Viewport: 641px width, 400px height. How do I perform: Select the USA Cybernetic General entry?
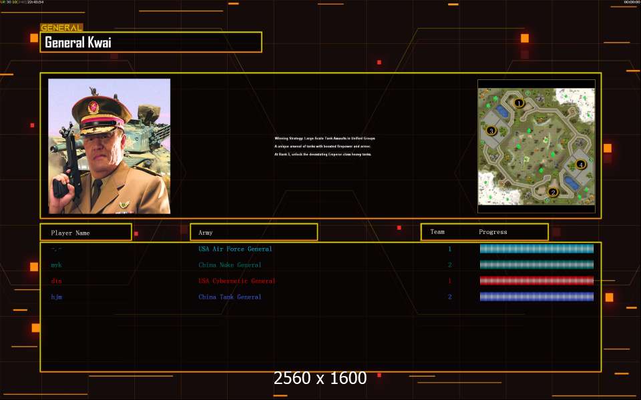[236, 281]
